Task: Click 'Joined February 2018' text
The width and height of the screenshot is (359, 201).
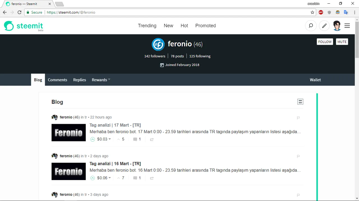Action: pos(182,65)
